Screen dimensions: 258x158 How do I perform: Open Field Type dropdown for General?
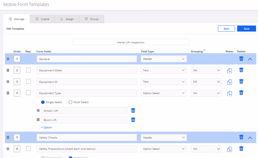click(164, 59)
